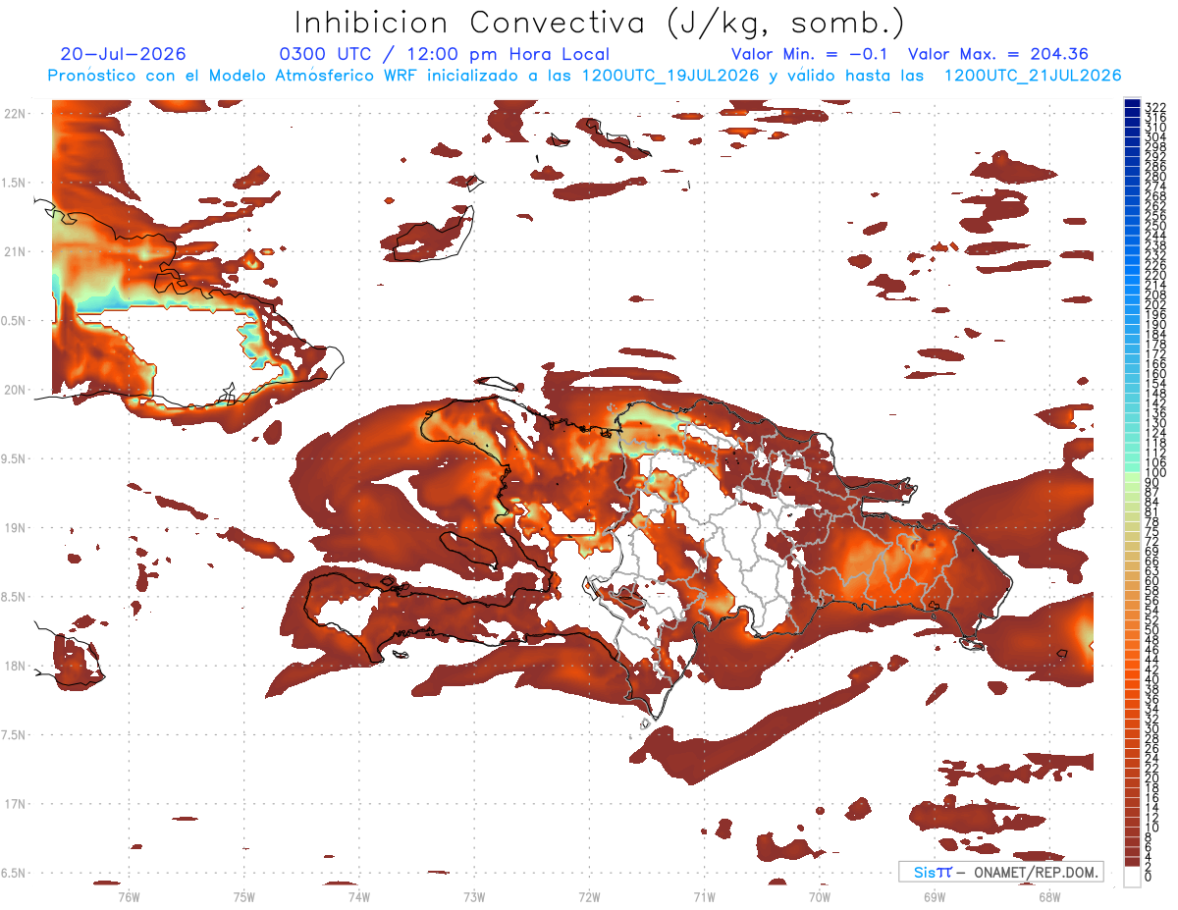Screen dimensions: 1178x910
Task: Click the "60" value on the color scale
Action: point(1152,580)
